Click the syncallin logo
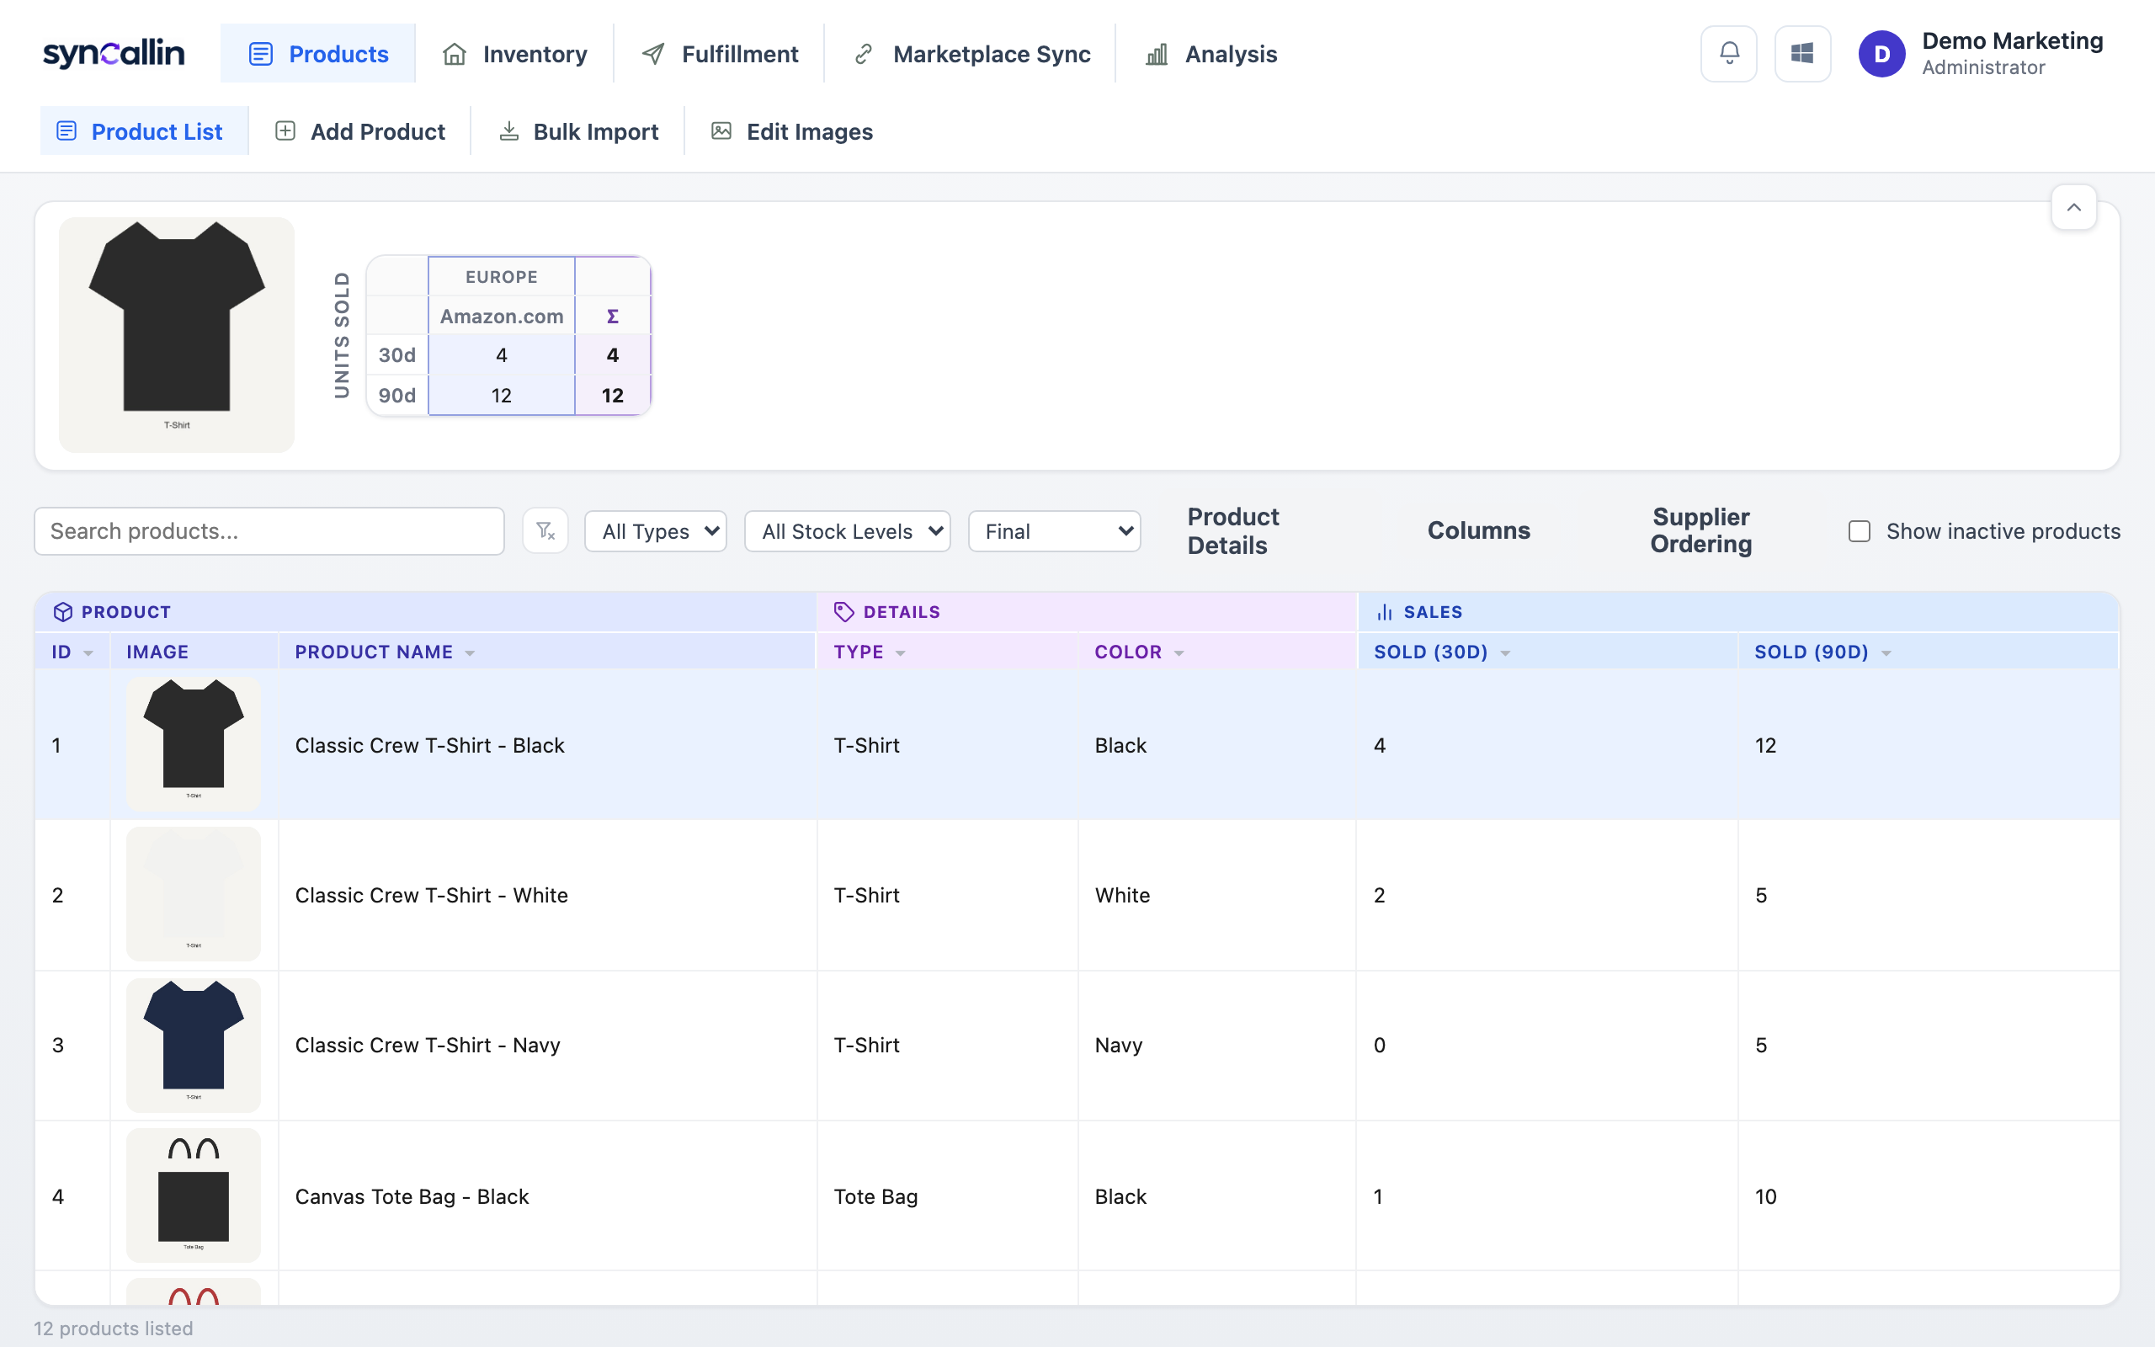2155x1347 pixels. (x=114, y=53)
